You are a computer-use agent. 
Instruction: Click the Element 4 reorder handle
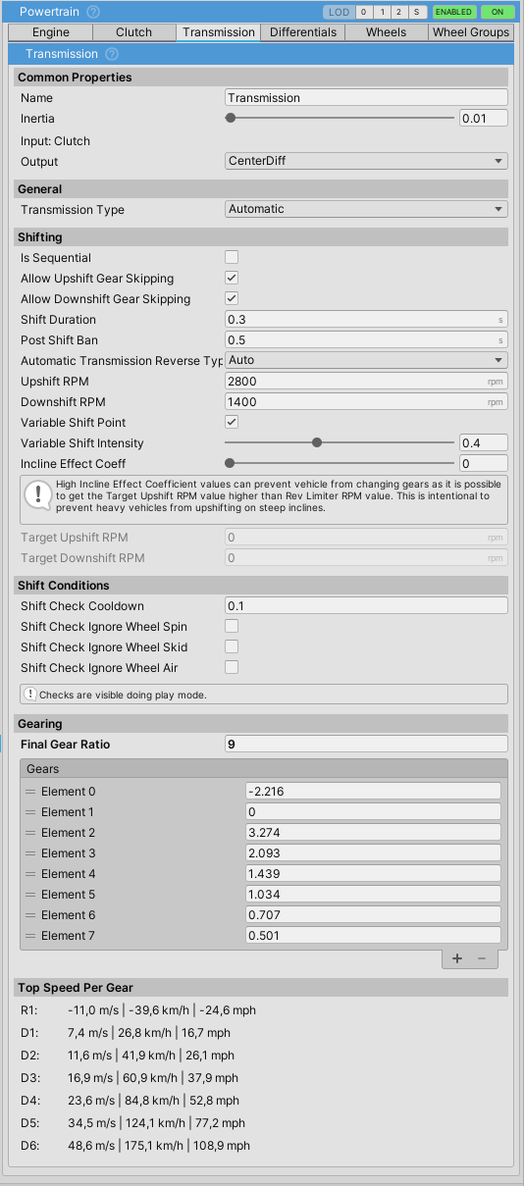30,874
